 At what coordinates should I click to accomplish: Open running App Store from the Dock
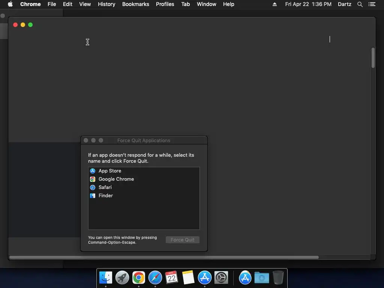point(204,277)
